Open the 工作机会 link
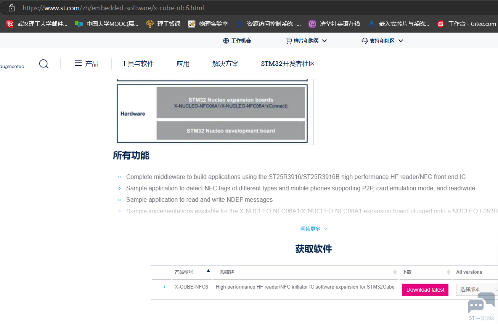The width and height of the screenshot is (498, 324). 237,41
